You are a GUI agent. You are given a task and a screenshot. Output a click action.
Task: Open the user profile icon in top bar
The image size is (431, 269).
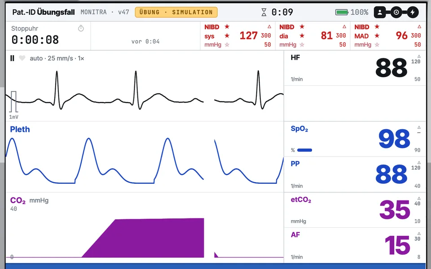point(380,13)
